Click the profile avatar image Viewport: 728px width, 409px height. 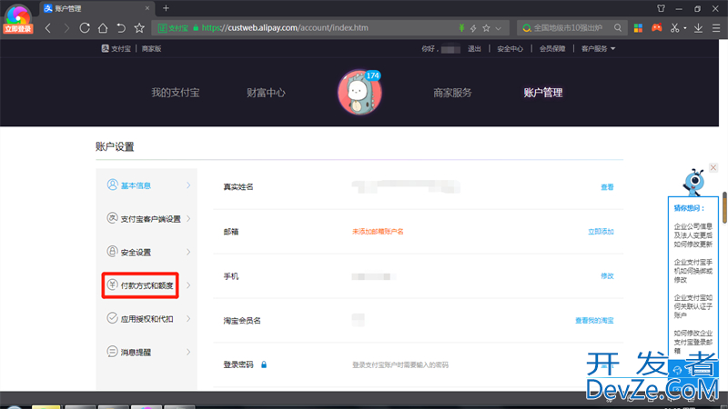tap(359, 93)
